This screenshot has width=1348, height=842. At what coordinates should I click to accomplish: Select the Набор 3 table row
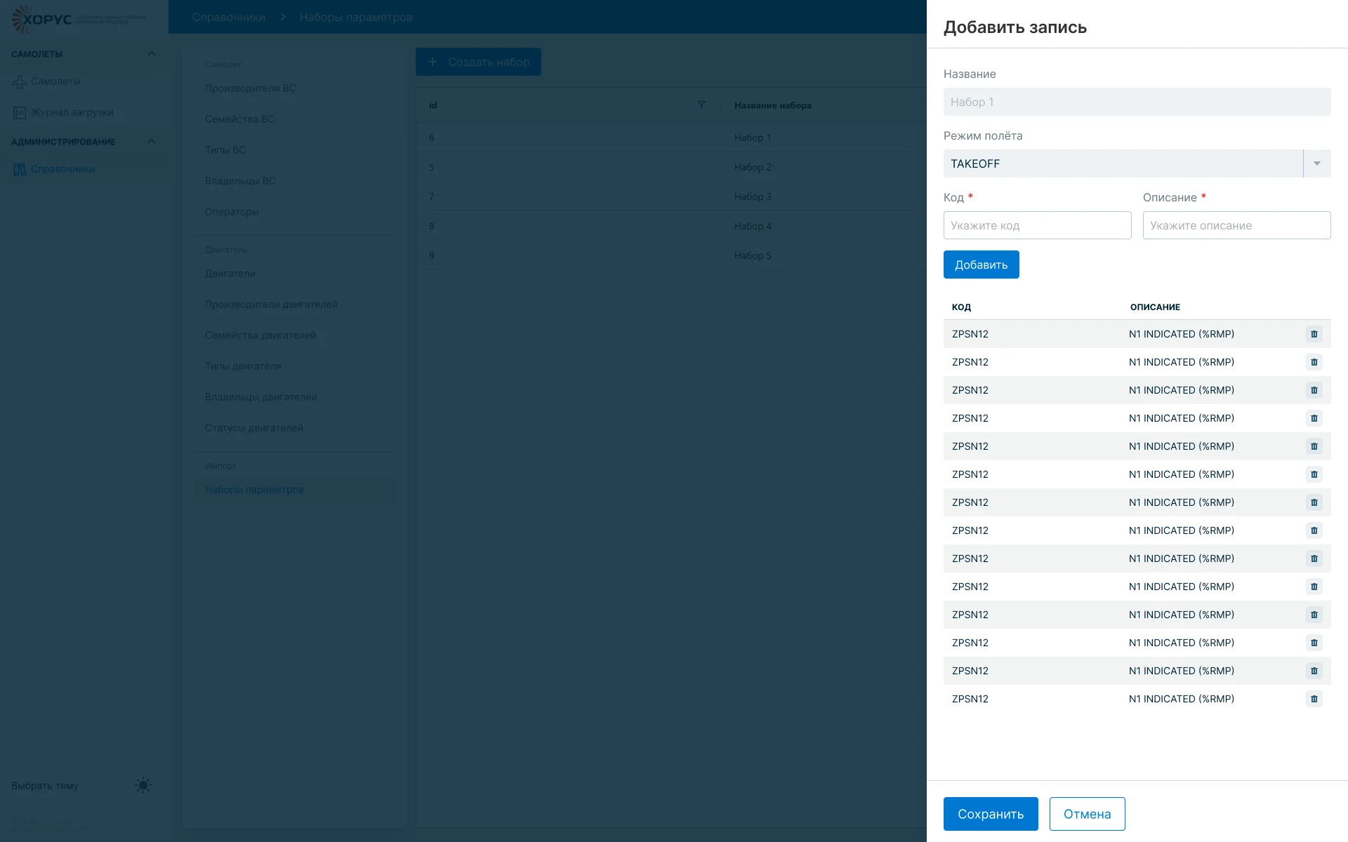tap(671, 196)
